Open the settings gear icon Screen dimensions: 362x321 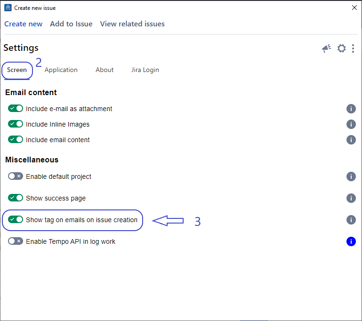tap(342, 48)
